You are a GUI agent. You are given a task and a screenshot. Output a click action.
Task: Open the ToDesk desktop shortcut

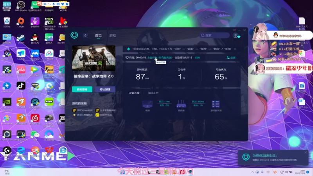pos(21,55)
